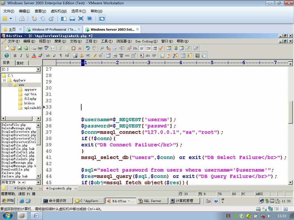Insert anchor tag icon
Viewport: 294px width, 220px height.
81,55
